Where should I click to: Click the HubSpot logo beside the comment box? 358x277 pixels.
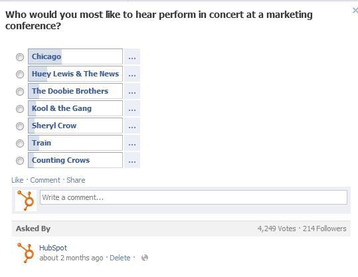click(26, 200)
